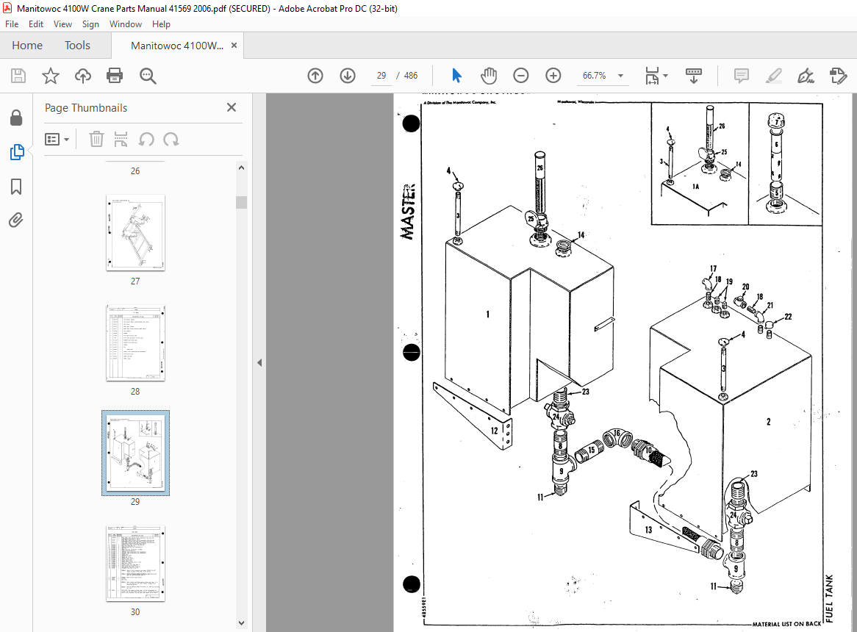Select page 27 thumbnail

coord(135,233)
